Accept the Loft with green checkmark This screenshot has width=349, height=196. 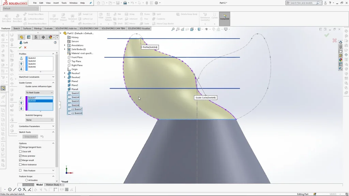click(20, 48)
